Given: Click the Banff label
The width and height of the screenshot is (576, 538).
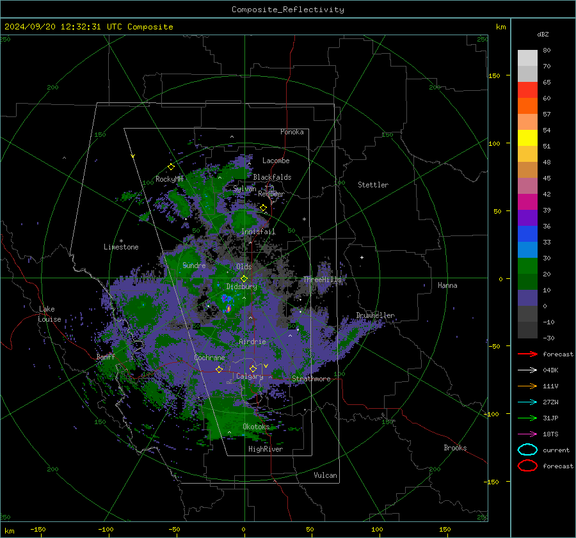Looking at the screenshot, I should pyautogui.click(x=106, y=357).
